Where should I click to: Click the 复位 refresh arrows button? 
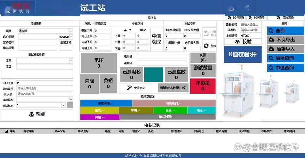point(209,46)
